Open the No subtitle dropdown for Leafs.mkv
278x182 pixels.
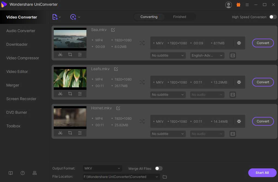168,95
